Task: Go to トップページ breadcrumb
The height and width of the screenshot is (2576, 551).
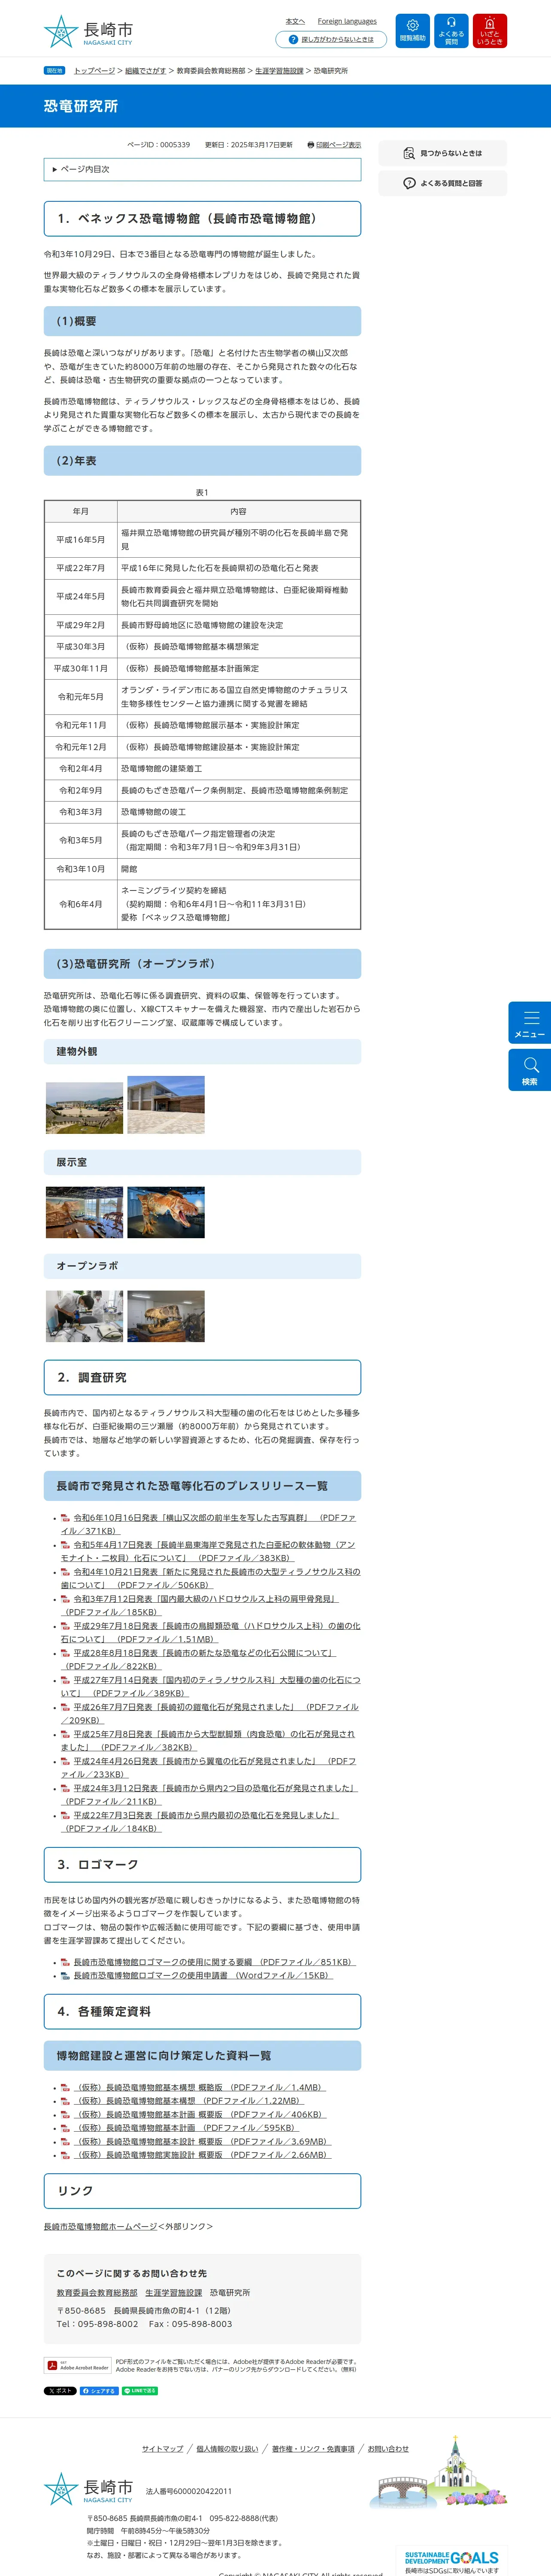Action: point(94,71)
